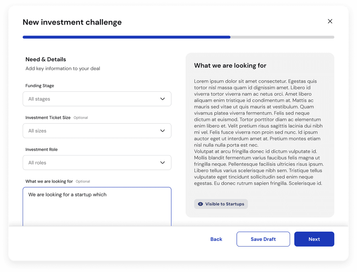The image size is (357, 272).
Task: Go Back to the previous step
Action: 216,239
